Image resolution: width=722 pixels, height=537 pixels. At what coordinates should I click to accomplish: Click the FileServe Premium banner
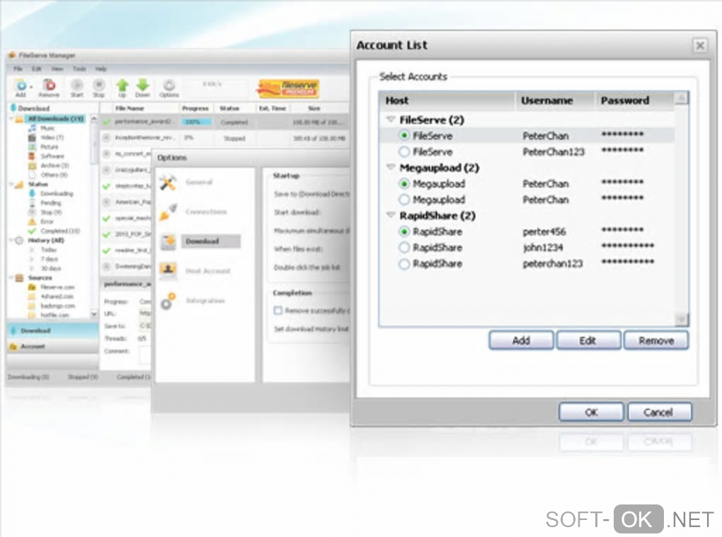pyautogui.click(x=288, y=89)
